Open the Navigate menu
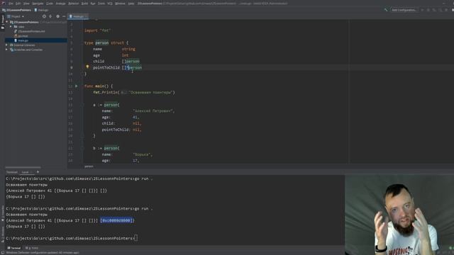Image resolution: width=454 pixels, height=255 pixels. tap(38, 4)
